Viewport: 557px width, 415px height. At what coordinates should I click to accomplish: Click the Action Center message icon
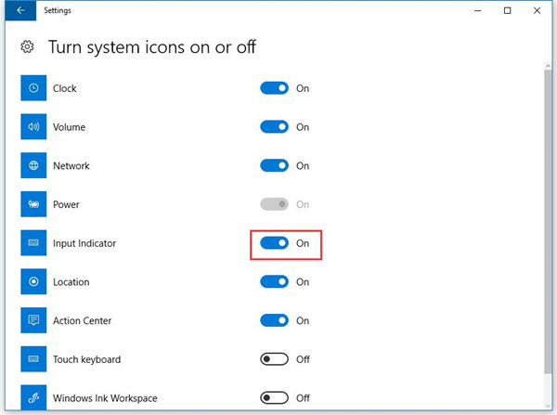coord(33,320)
